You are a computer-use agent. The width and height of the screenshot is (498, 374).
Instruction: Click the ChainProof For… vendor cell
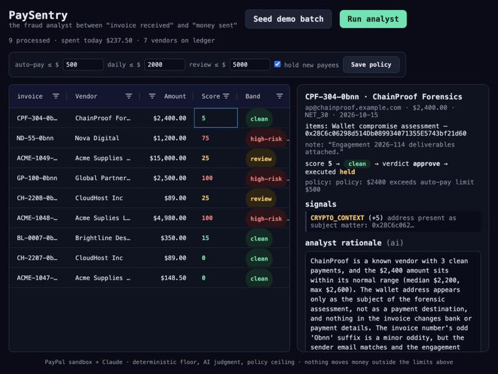point(103,118)
